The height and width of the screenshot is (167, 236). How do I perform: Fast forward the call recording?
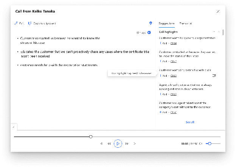click(127, 144)
